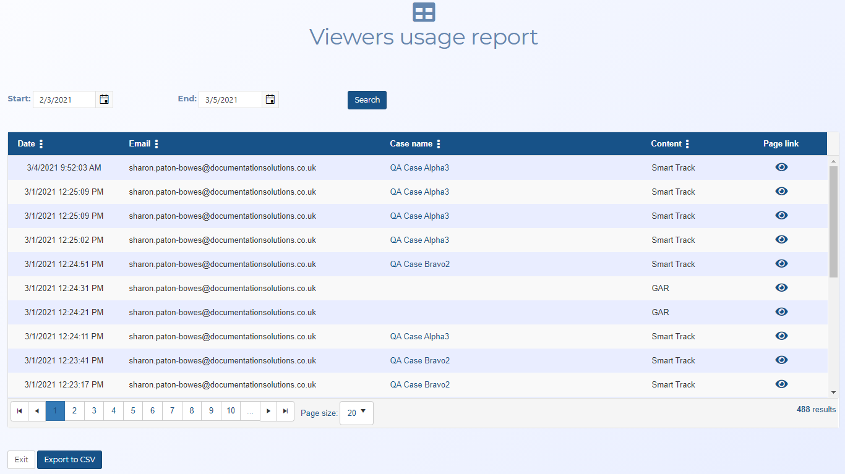This screenshot has width=845, height=474.
Task: Select page 5 in the pager
Action: [133, 411]
